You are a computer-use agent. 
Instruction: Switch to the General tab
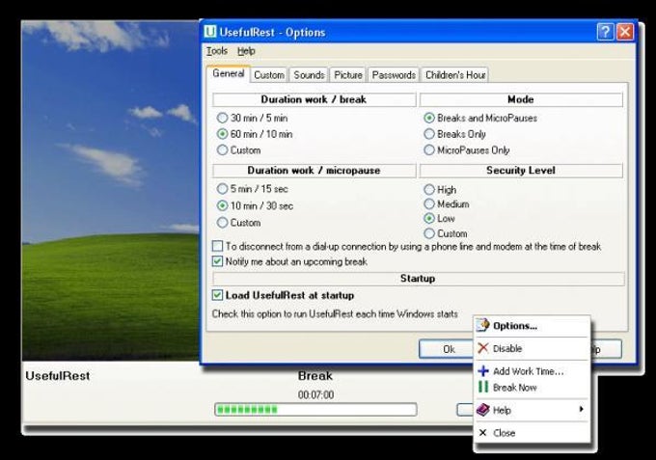(x=229, y=73)
